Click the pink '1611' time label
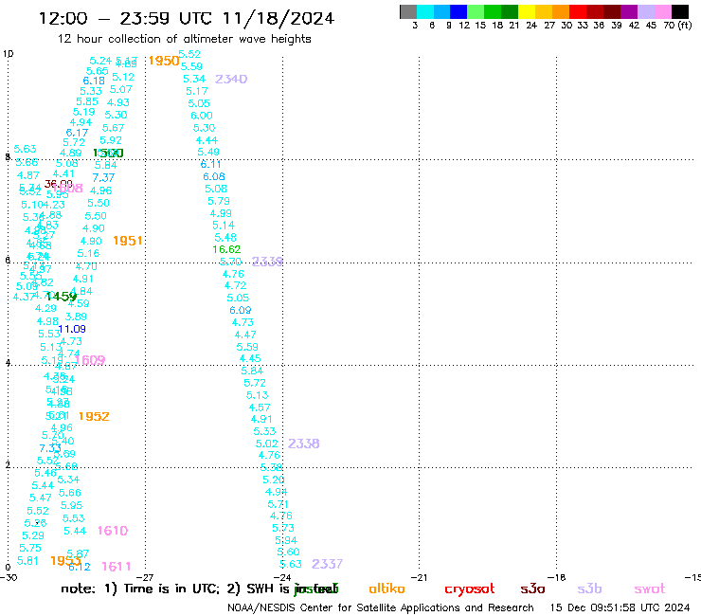Viewport: 701px width, 616px height. pyautogui.click(x=117, y=567)
